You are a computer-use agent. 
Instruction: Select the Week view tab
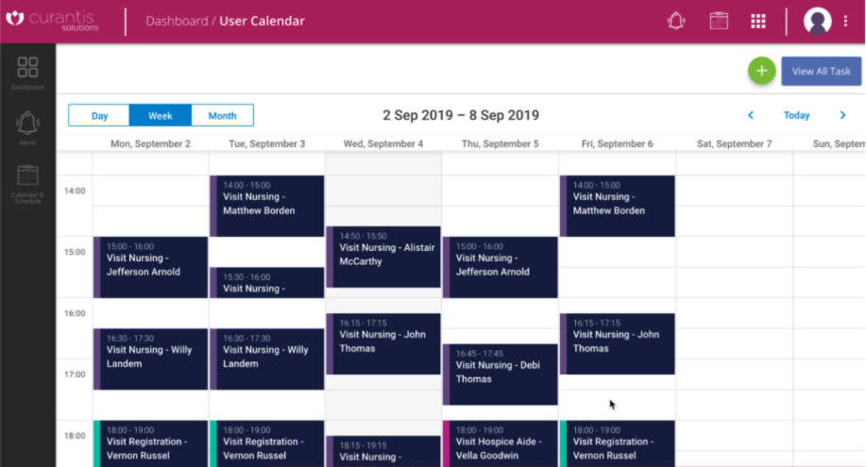161,116
